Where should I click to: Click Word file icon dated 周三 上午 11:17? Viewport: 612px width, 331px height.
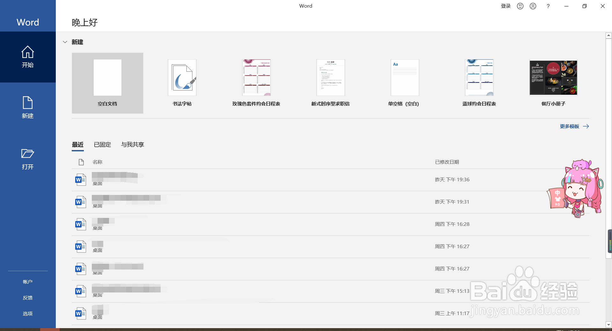(x=81, y=313)
